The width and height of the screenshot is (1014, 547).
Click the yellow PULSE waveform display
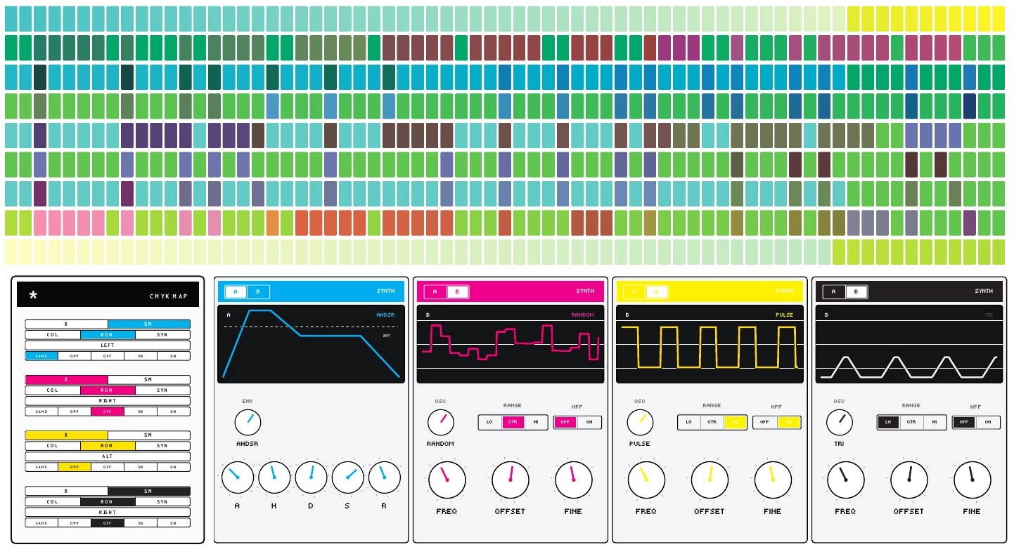pos(710,344)
